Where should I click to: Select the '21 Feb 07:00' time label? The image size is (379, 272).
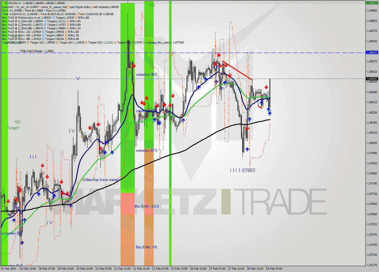[x=103, y=269]
